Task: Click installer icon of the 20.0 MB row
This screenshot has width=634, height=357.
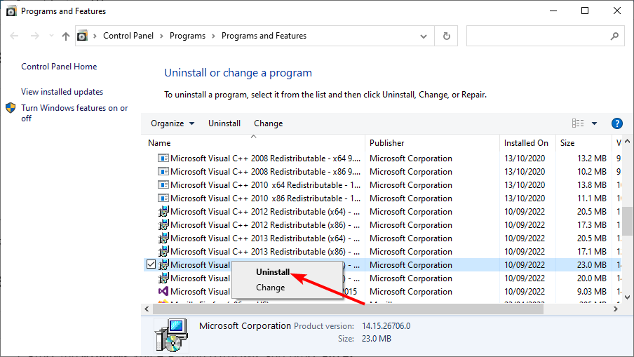Action: pos(163,278)
